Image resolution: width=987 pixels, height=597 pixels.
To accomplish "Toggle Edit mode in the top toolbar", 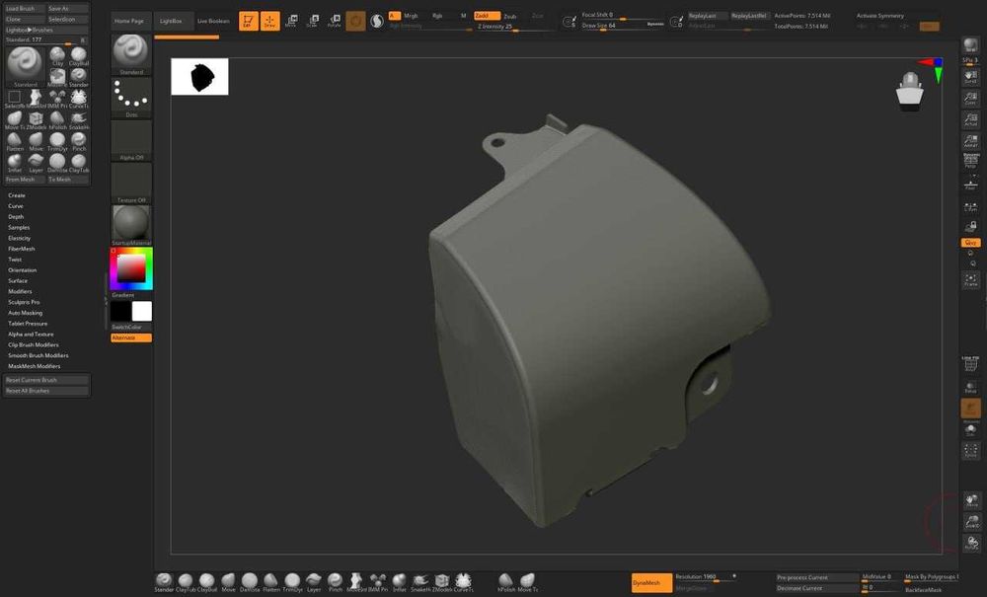I will [x=249, y=22].
